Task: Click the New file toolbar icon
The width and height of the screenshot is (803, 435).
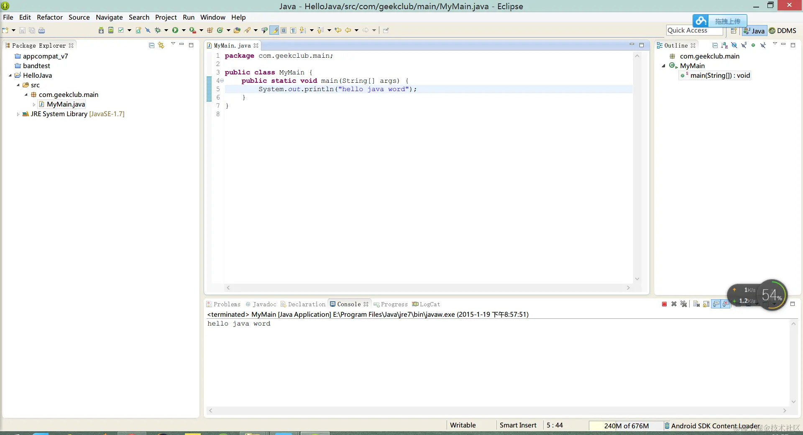Action: pyautogui.click(x=5, y=30)
